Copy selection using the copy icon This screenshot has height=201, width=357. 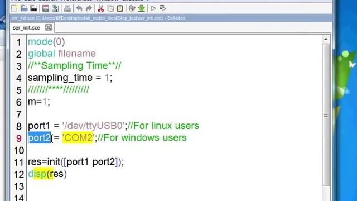point(110,8)
